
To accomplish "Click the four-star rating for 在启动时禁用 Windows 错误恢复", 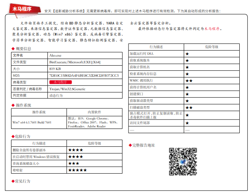I will coord(76,157).
